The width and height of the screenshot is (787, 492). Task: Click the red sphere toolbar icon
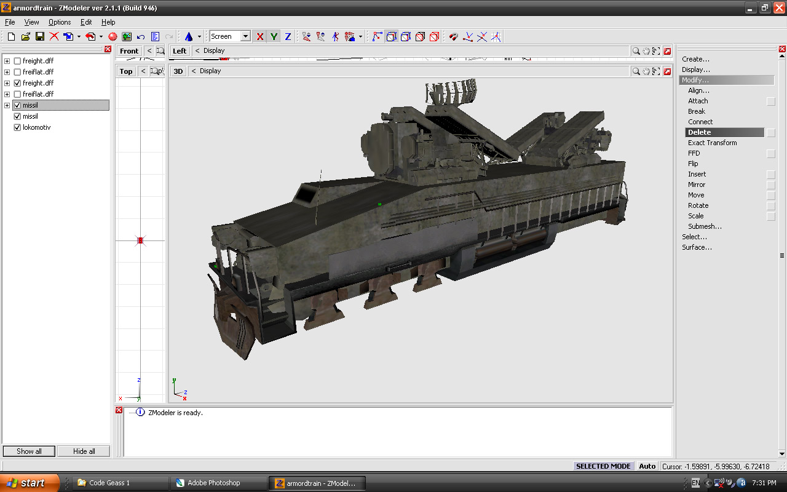113,37
